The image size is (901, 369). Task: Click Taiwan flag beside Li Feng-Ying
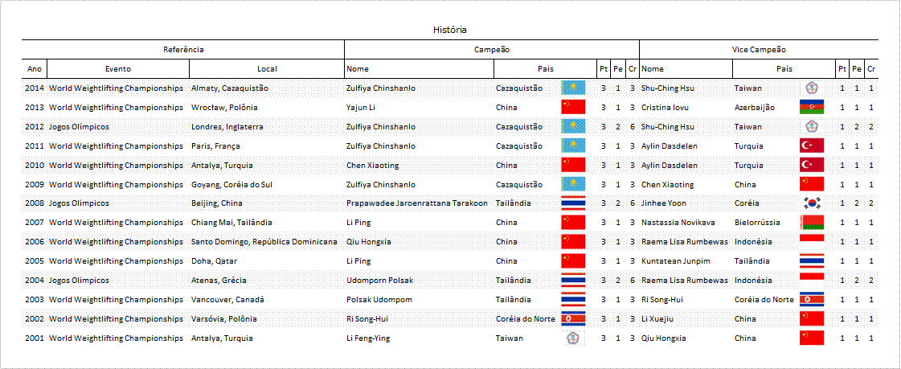(x=573, y=338)
